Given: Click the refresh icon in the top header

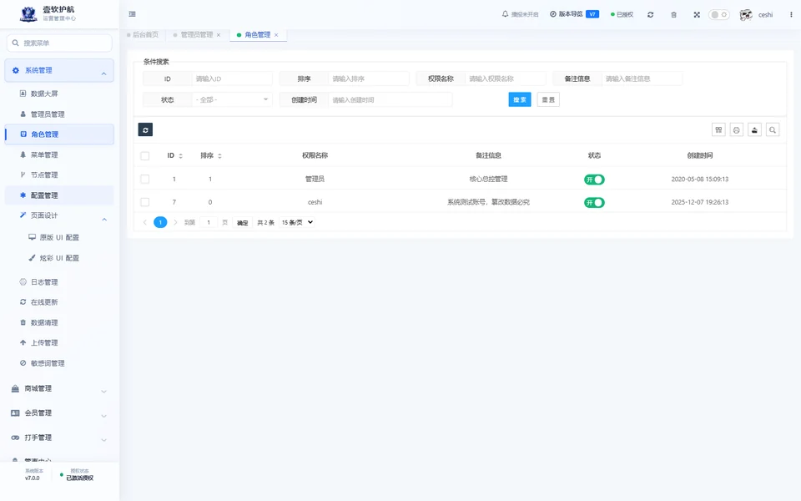Looking at the screenshot, I should pyautogui.click(x=650, y=15).
